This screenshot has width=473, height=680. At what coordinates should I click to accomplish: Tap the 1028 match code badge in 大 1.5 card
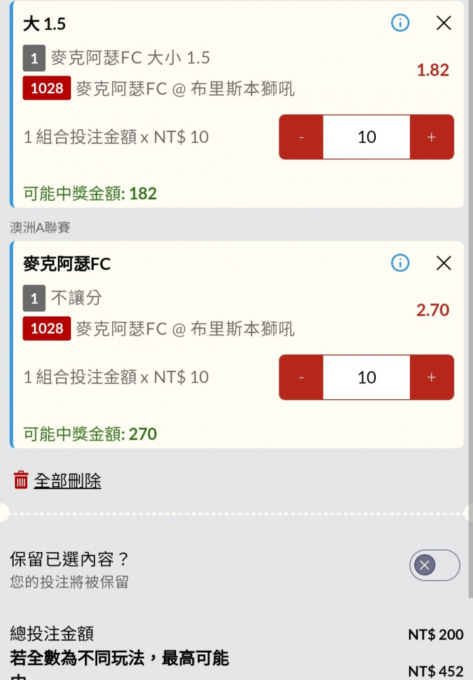point(47,88)
